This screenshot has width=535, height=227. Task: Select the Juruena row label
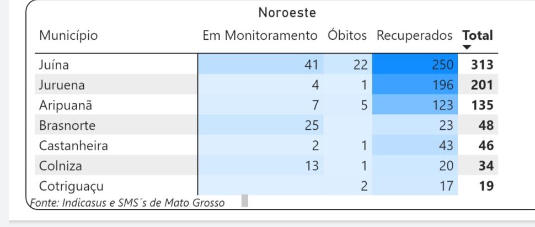tap(62, 85)
